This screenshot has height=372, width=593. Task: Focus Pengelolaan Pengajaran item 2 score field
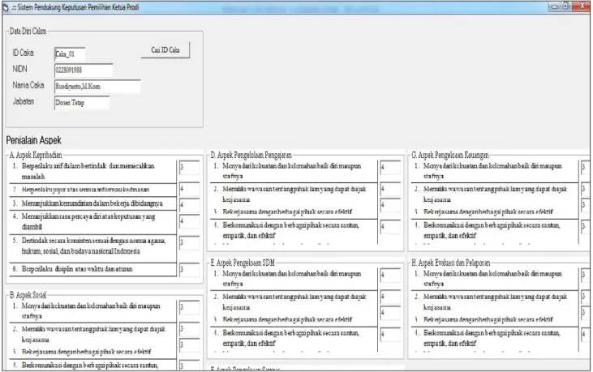(390, 189)
